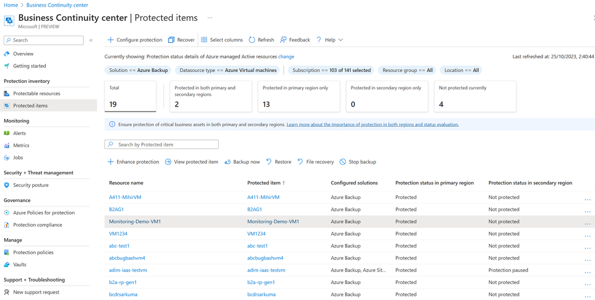Open the ellipsis menu beside page title

tap(210, 18)
